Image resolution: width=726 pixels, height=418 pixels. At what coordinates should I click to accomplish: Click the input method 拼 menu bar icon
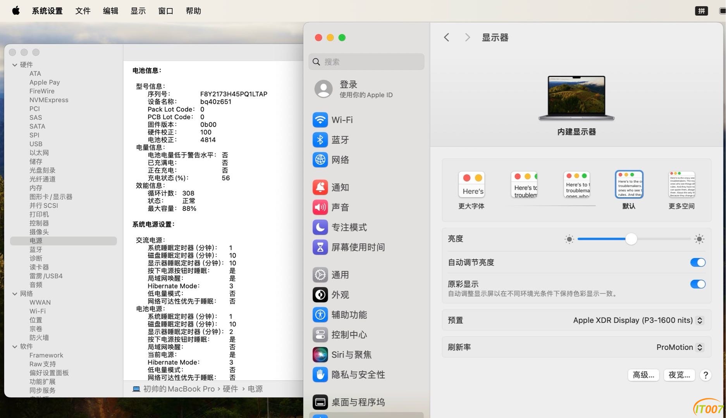pyautogui.click(x=702, y=11)
